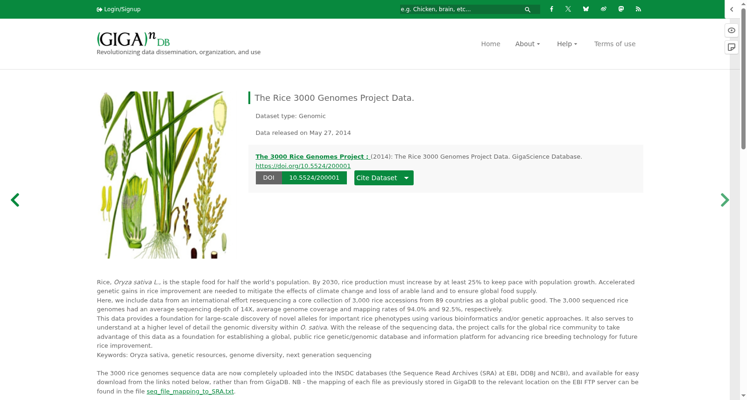Click 'Data released on May 27, 2014' text
The width and height of the screenshot is (747, 400).
[303, 133]
